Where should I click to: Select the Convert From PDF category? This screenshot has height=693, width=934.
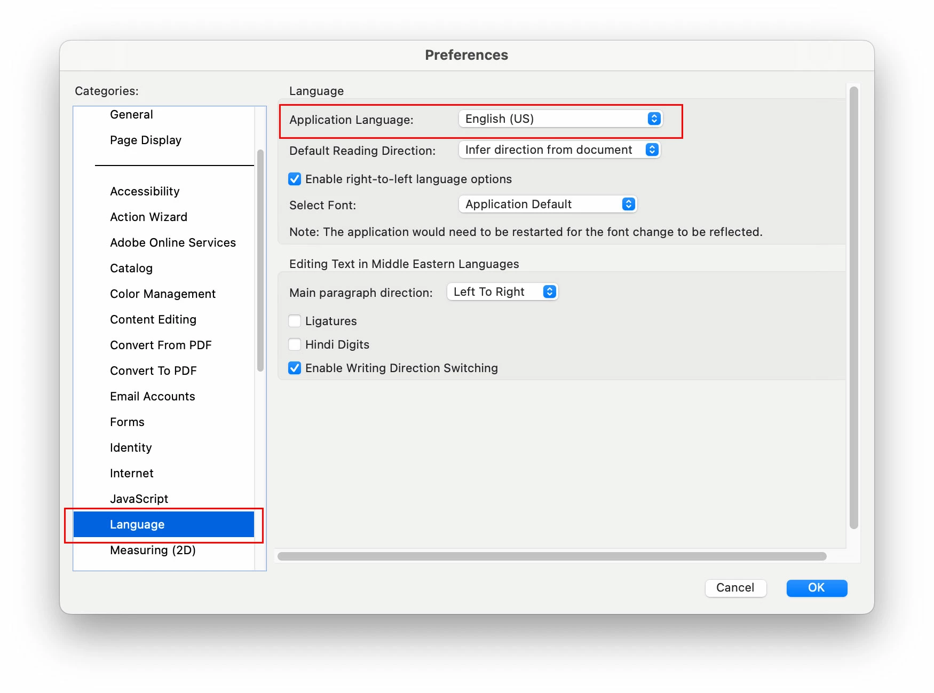(164, 345)
